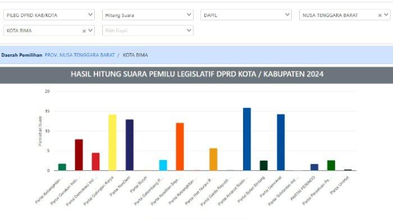Open the province dropdown arrow next to NUSA TENGGARA BARAT
This screenshot has width=393, height=220.
(386, 15)
